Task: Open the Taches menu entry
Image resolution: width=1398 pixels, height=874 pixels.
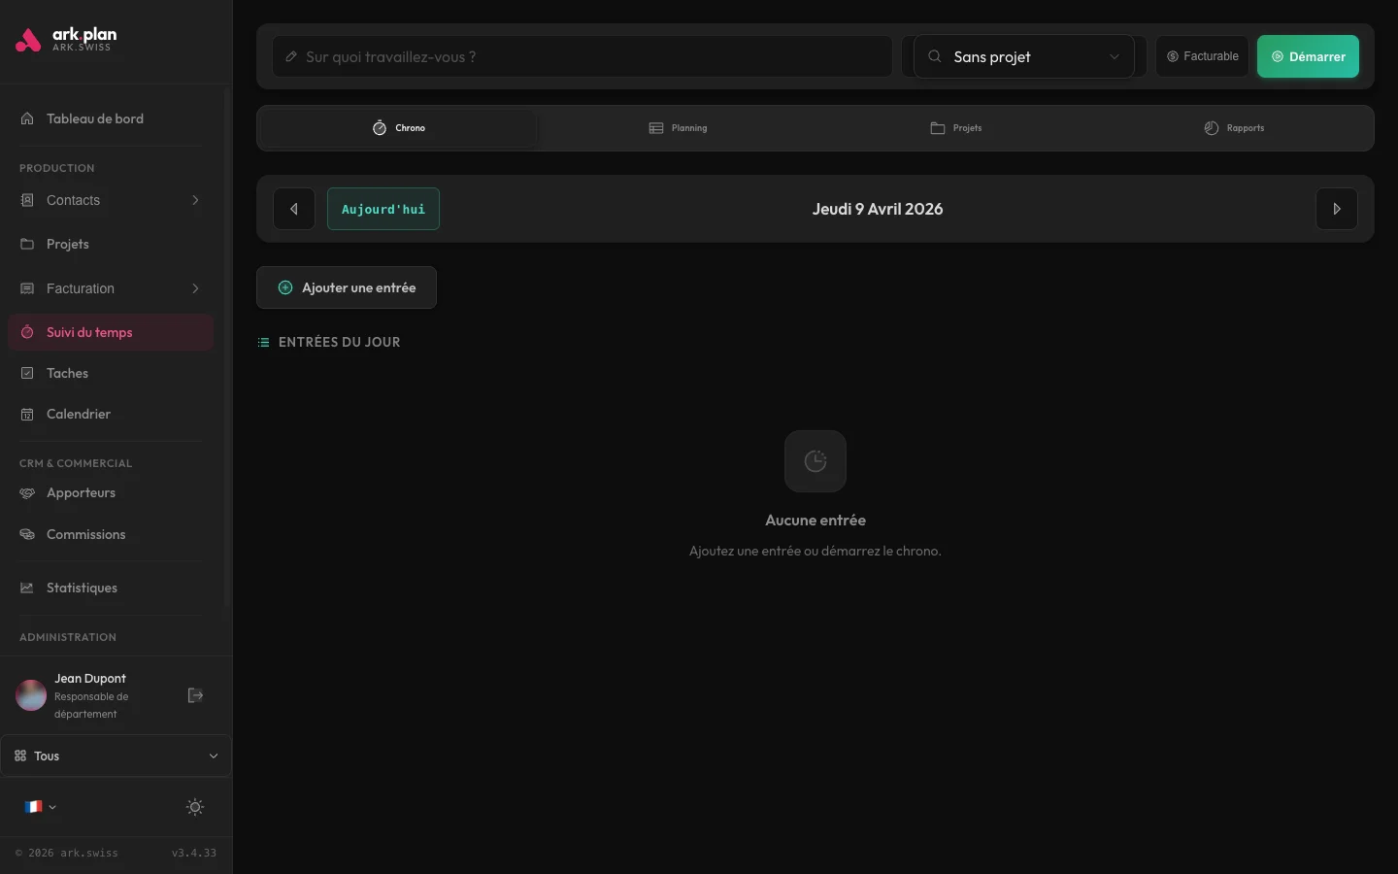Action: (67, 373)
